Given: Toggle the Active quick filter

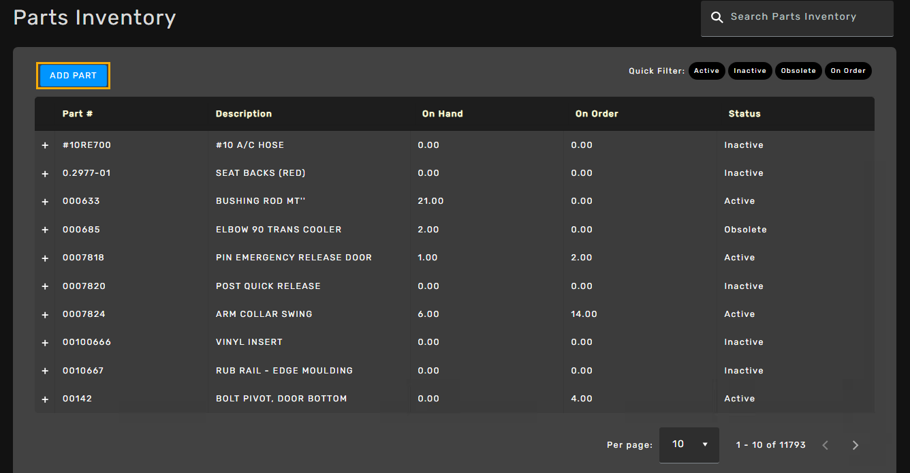Looking at the screenshot, I should pyautogui.click(x=706, y=71).
